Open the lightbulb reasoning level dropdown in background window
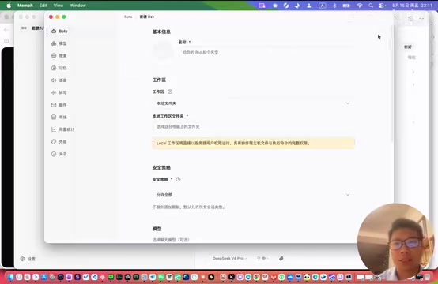Viewport: 438px width, 284px height. 262,258
